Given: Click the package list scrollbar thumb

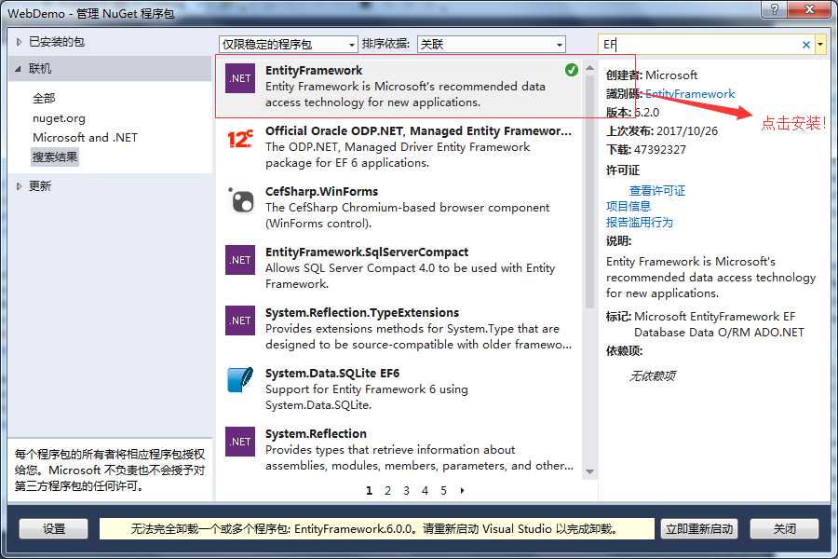Looking at the screenshot, I should (x=589, y=192).
